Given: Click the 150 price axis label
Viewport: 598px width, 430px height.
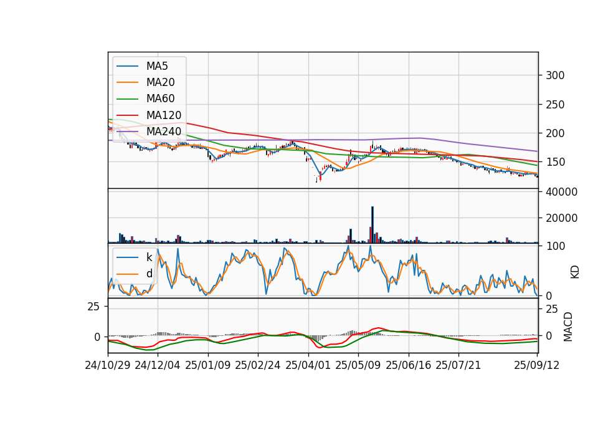Looking at the screenshot, I should (x=555, y=162).
